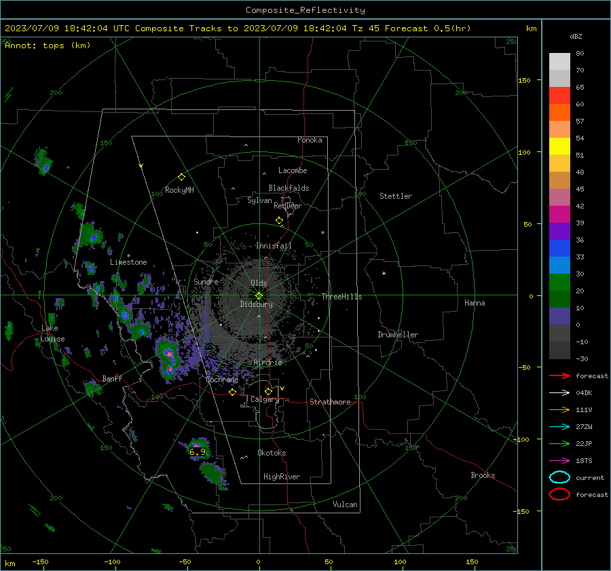This screenshot has width=611, height=571.
Task: Click the Strathmore label
Action: tap(330, 402)
